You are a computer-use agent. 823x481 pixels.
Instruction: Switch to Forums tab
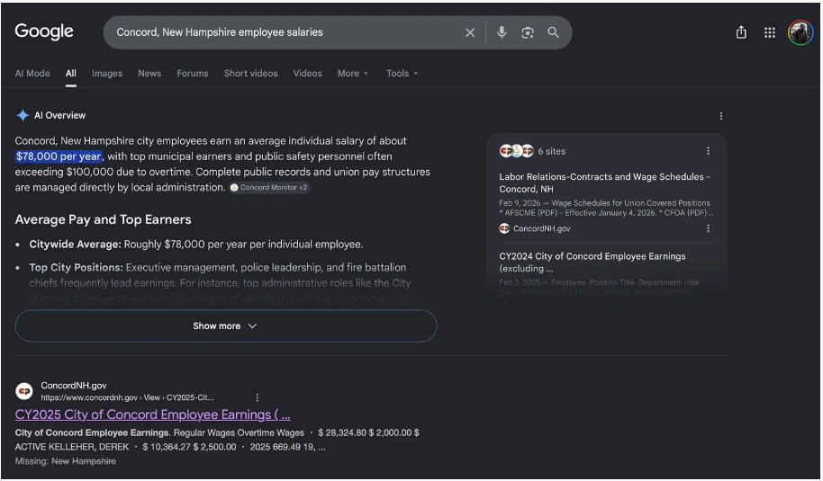click(193, 74)
